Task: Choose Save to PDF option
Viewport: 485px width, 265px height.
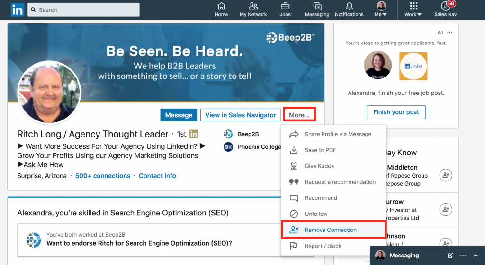Action: [x=334, y=150]
